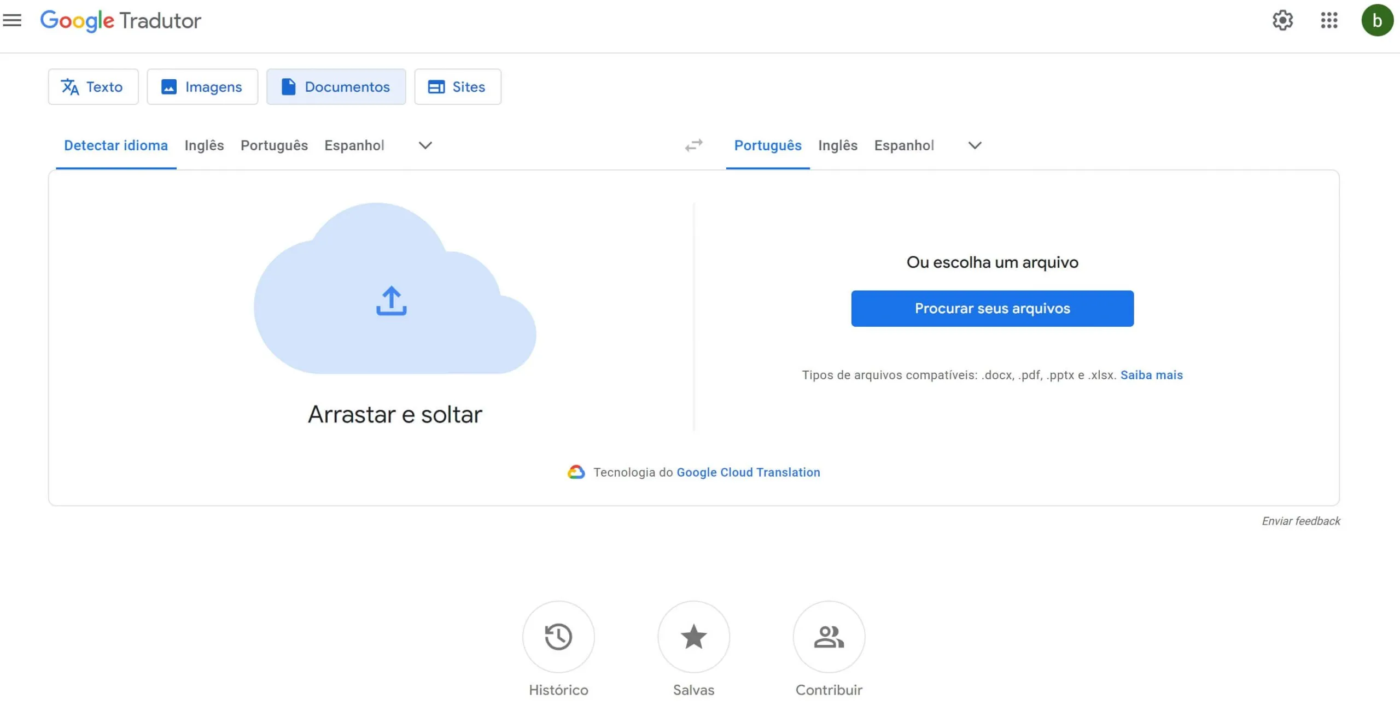Switch to the Sites tab
1400x711 pixels.
click(457, 86)
